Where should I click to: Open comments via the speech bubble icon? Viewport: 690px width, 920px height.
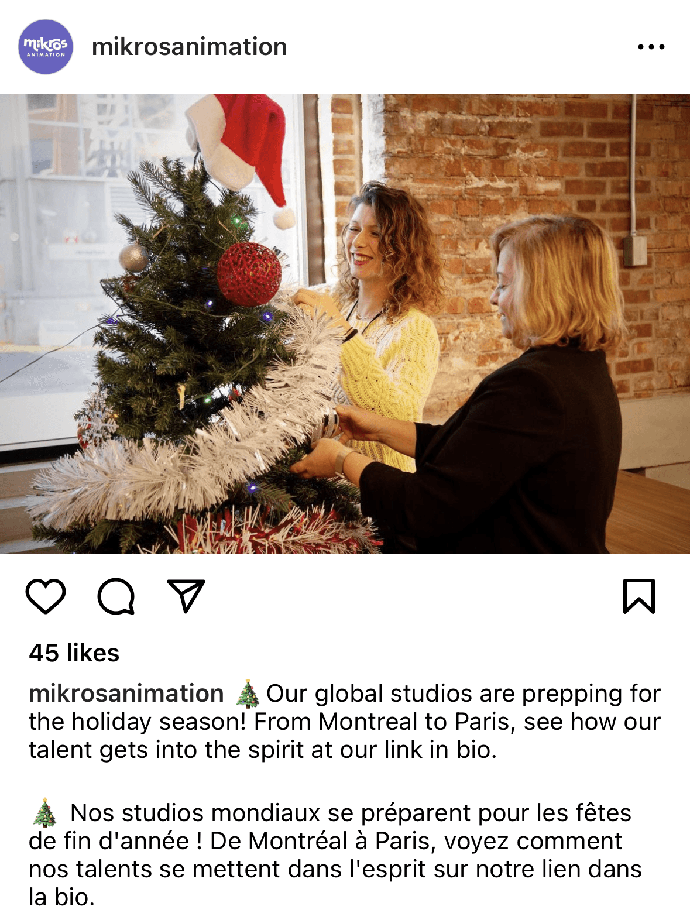click(x=116, y=596)
